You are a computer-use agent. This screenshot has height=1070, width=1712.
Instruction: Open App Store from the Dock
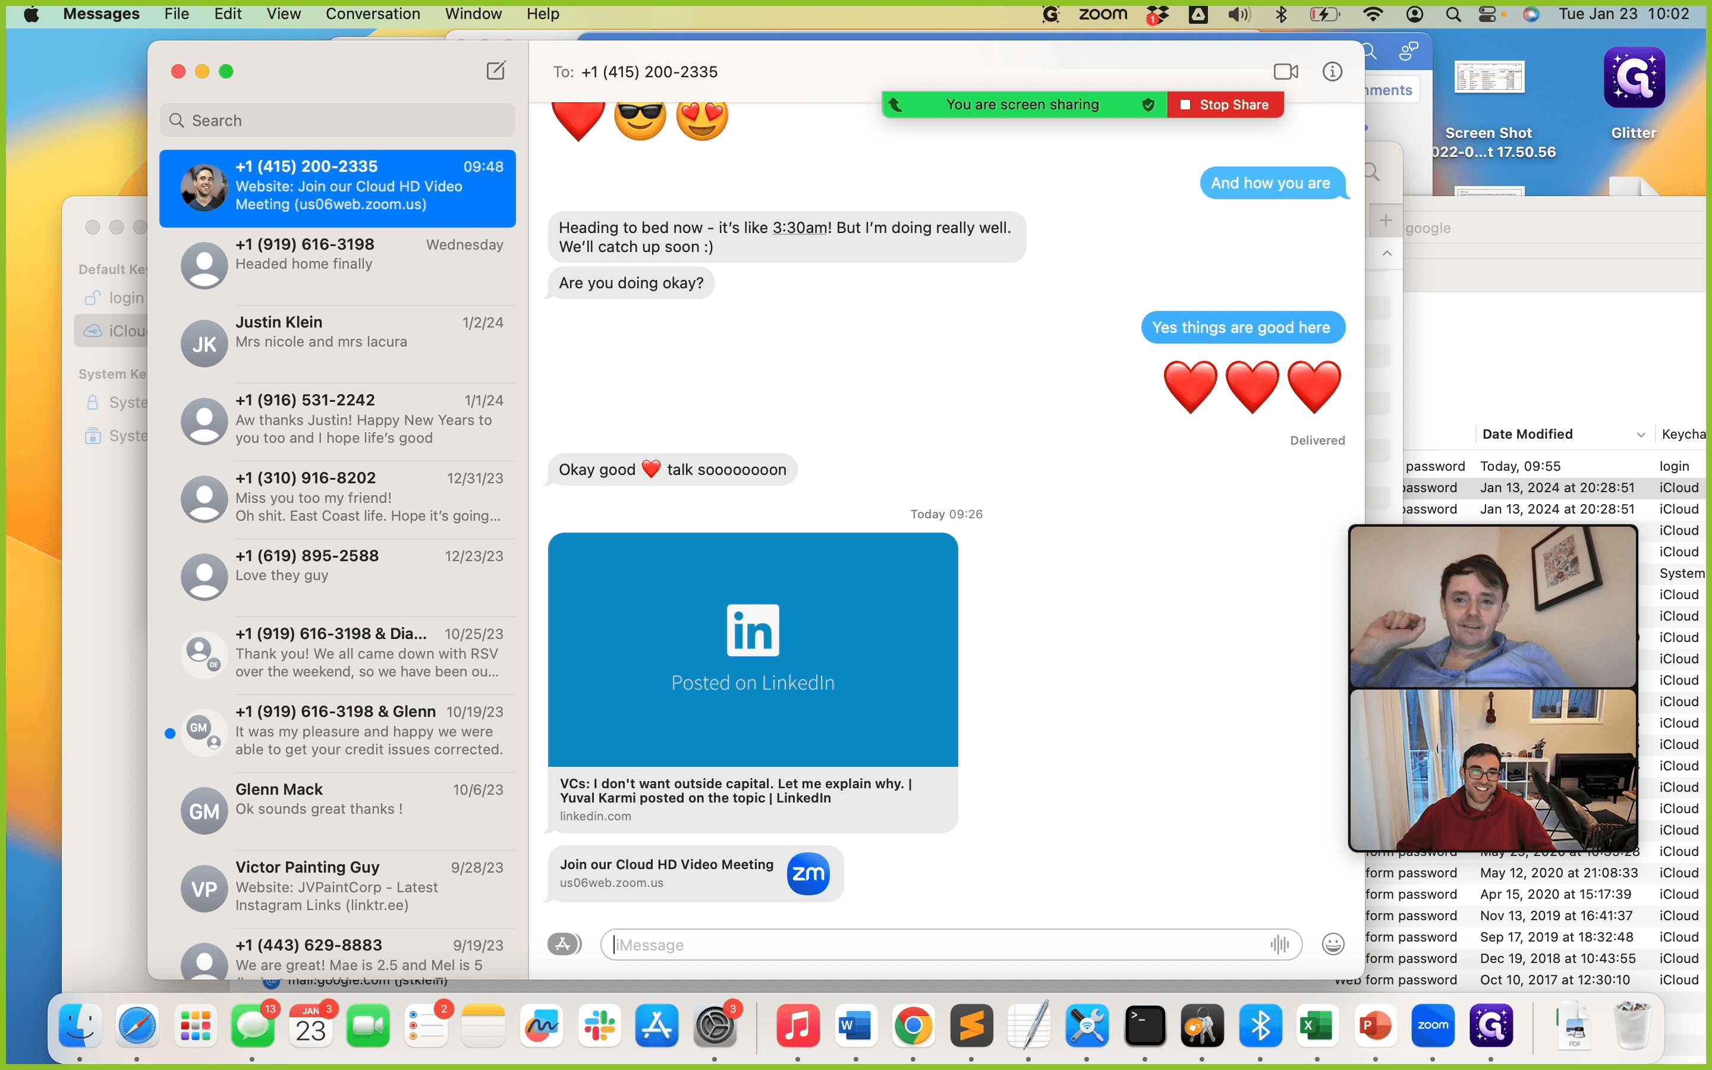[657, 1025]
